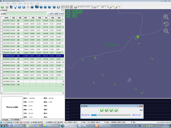Click the filter apply checkmark button

tap(50, 14)
